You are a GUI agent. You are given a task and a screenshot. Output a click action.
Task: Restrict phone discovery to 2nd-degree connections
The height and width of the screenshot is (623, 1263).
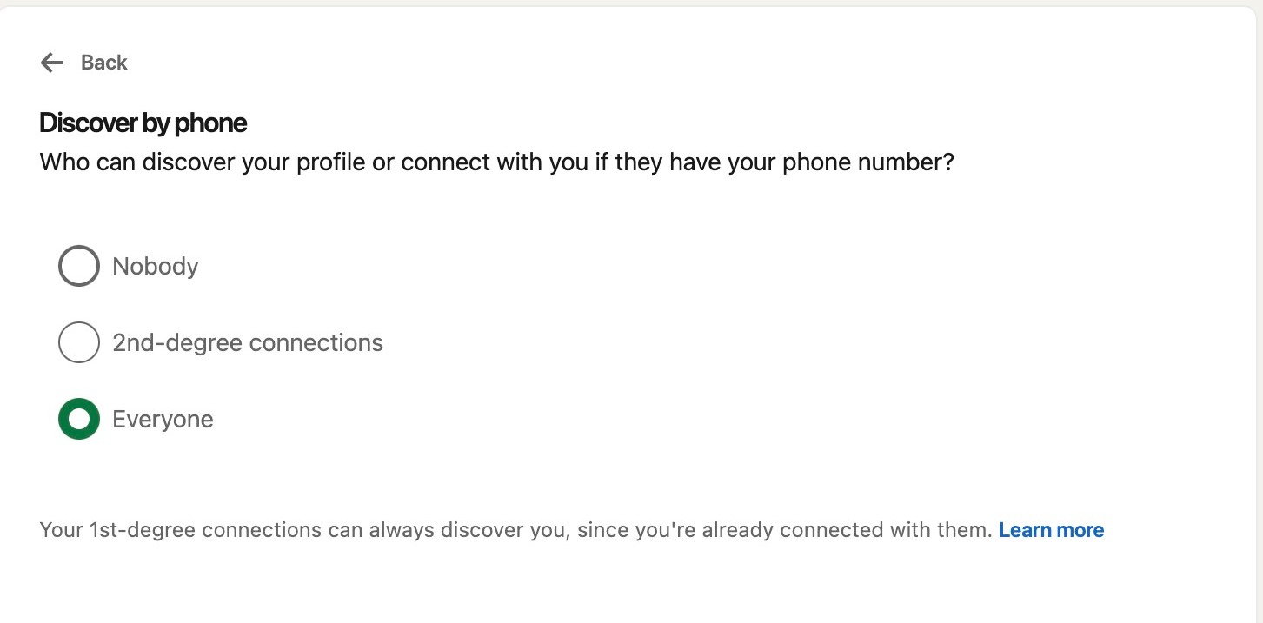78,342
